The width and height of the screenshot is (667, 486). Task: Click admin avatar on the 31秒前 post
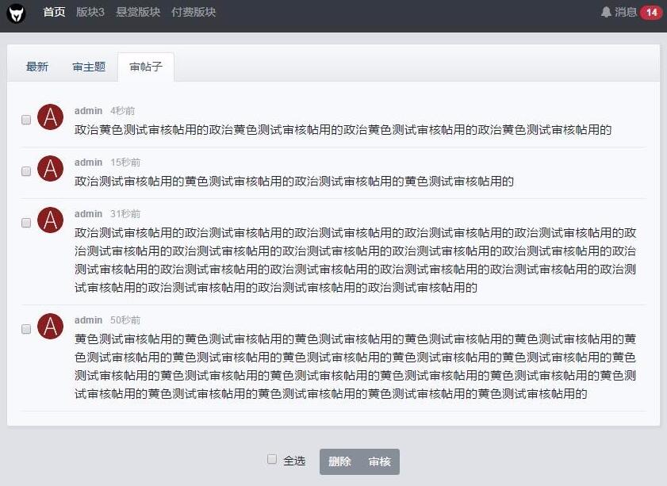coord(50,220)
